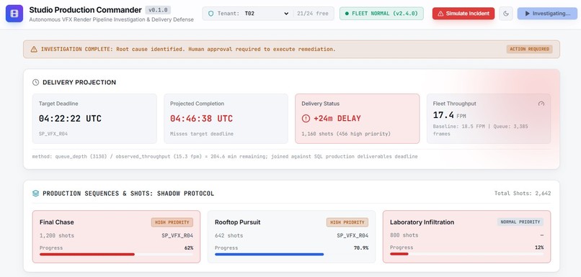Click Rooftop Pursuit HIGH PRIORITY badge
This screenshot has height=277, width=581.
347,222
